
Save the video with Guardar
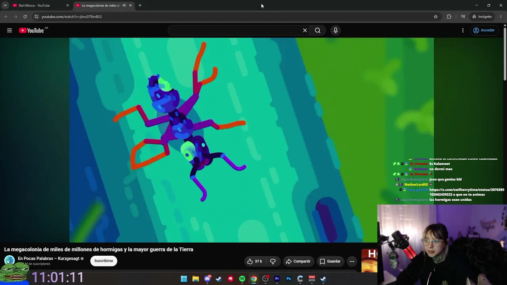coord(330,261)
